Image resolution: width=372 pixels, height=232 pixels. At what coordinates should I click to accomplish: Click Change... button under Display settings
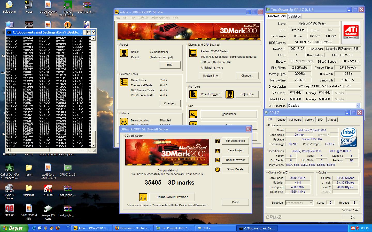(x=247, y=76)
